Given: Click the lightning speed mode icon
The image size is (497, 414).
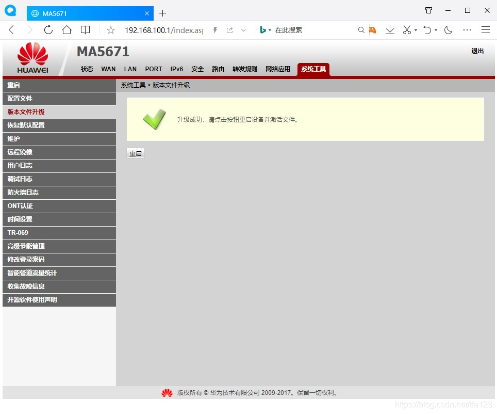Looking at the screenshot, I should [x=215, y=30].
